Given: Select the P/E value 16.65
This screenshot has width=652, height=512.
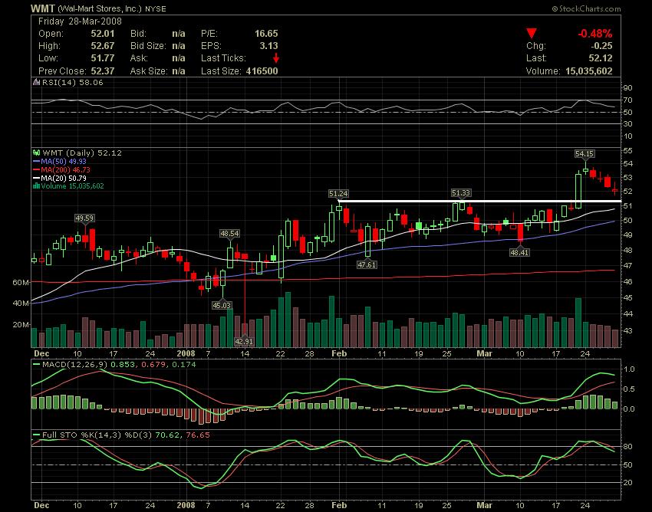Looking at the screenshot, I should coord(266,34).
